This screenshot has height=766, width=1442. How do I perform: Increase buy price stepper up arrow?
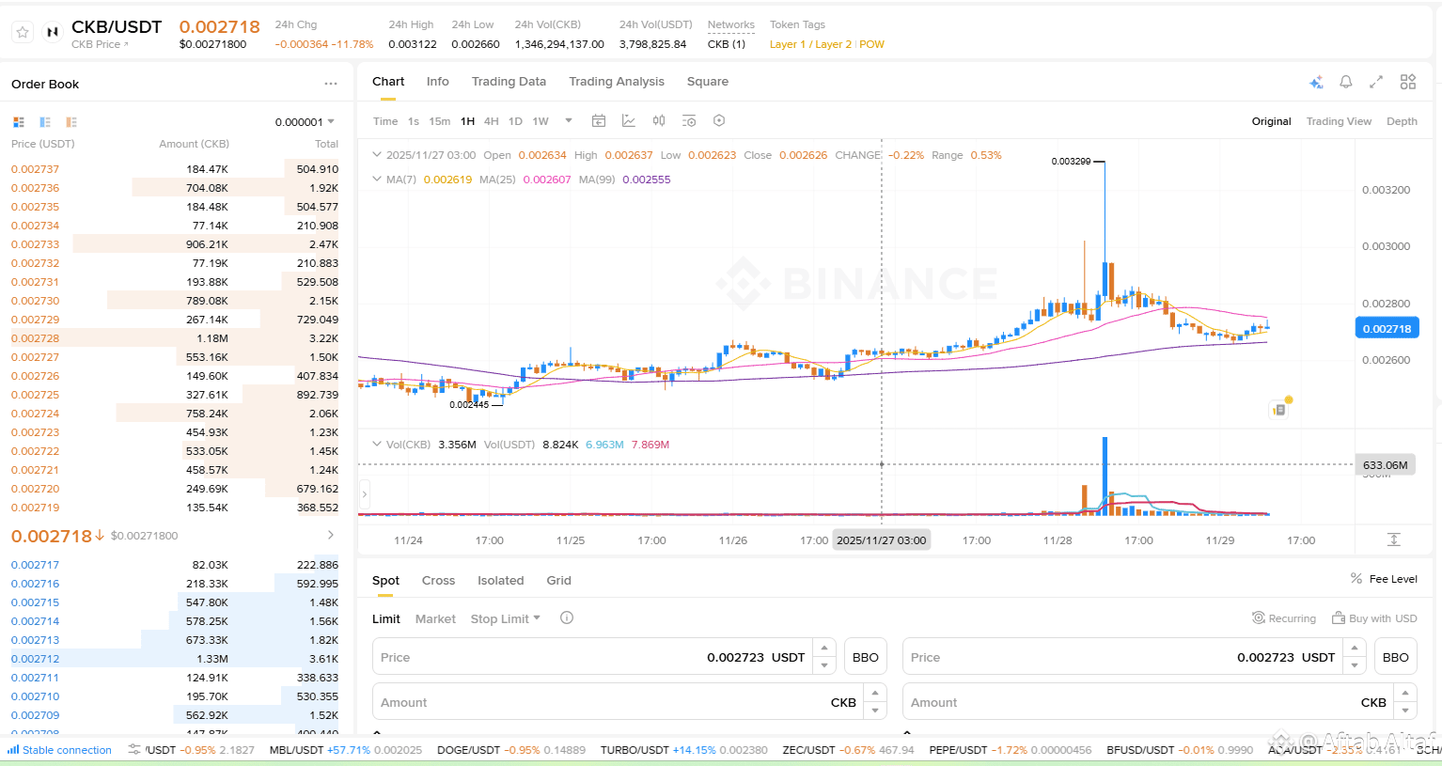point(824,648)
